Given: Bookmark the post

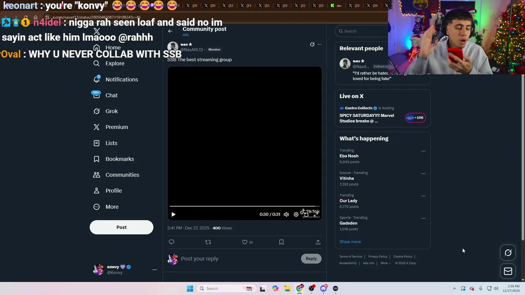Looking at the screenshot, I should 281,242.
